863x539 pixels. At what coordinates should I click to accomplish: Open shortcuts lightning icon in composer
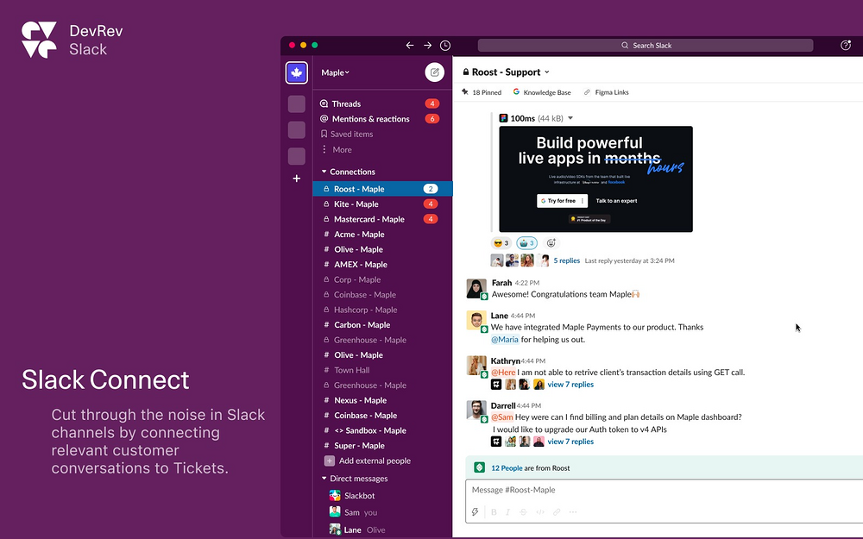(476, 512)
